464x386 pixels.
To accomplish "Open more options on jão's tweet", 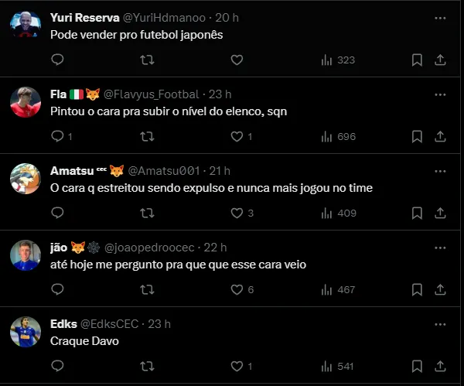I will tap(440, 248).
